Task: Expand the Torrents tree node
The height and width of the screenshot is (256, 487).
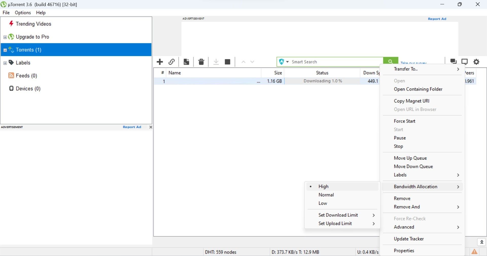Action: point(5,50)
